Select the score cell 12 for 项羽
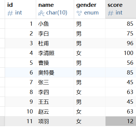Image resolution: width=136 pixels, height=130 pixels. 121,121
